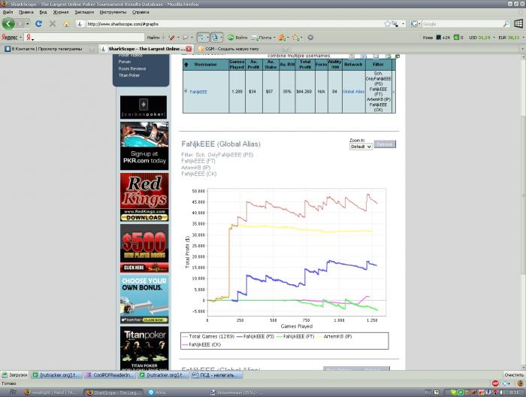Open the FaNjkEEE username link in table
The height and width of the screenshot is (397, 526).
tap(198, 92)
